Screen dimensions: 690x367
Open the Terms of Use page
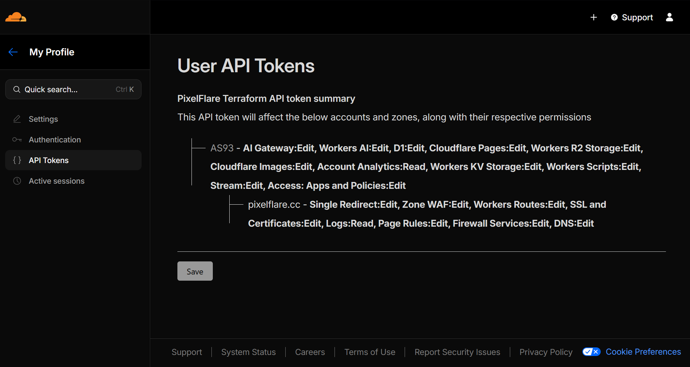pyautogui.click(x=370, y=352)
